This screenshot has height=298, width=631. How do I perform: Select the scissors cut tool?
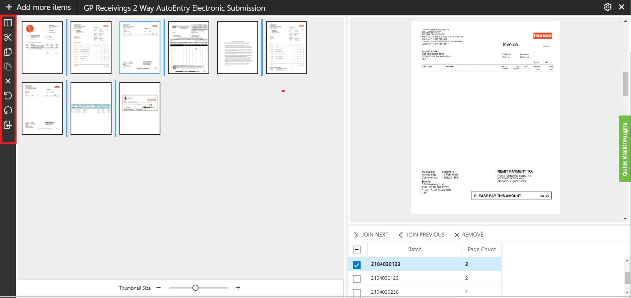[8, 37]
